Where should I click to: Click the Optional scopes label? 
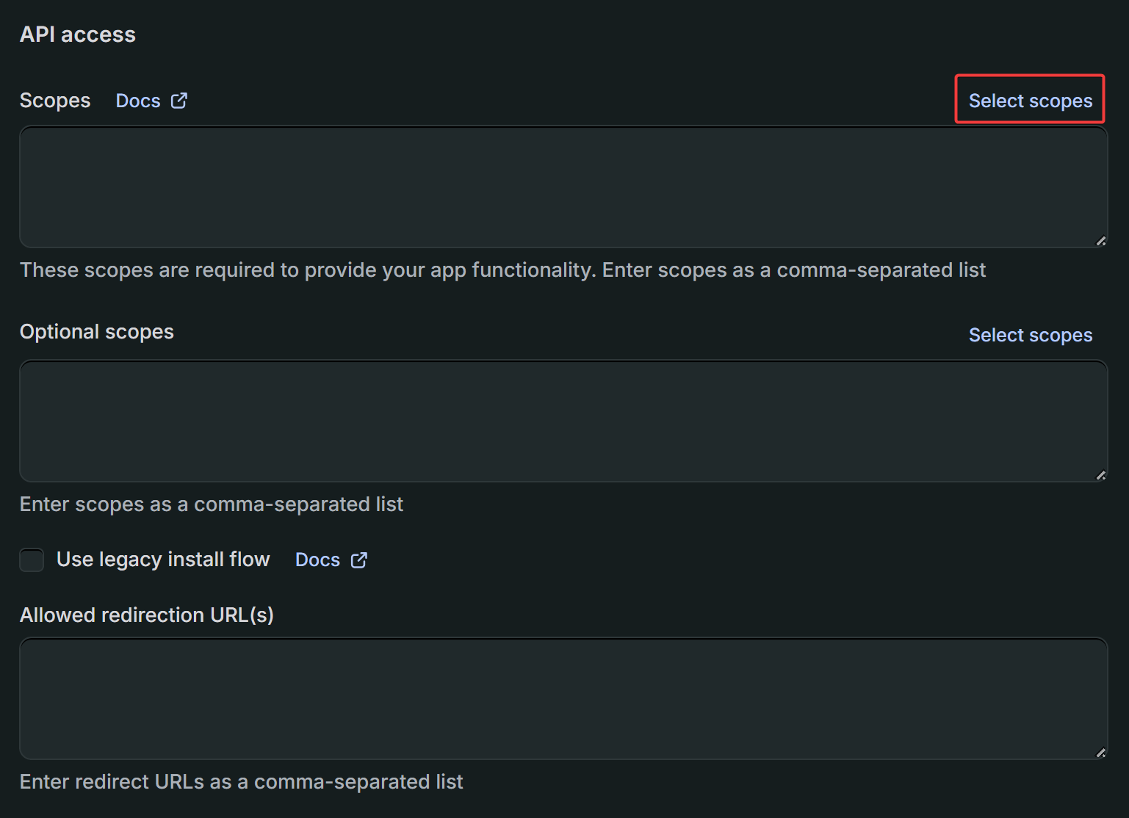pos(97,332)
